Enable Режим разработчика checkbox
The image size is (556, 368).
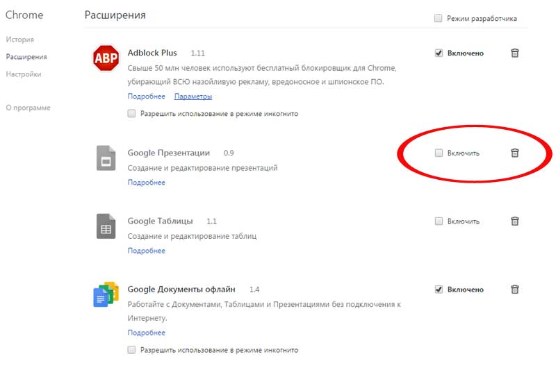click(x=439, y=18)
